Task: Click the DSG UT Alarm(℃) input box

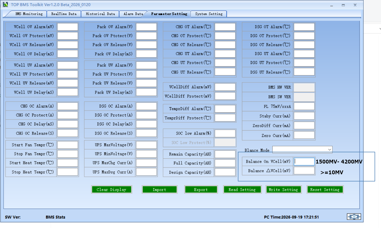Action: 304,54
